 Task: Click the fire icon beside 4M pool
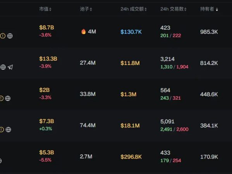tap(84, 31)
